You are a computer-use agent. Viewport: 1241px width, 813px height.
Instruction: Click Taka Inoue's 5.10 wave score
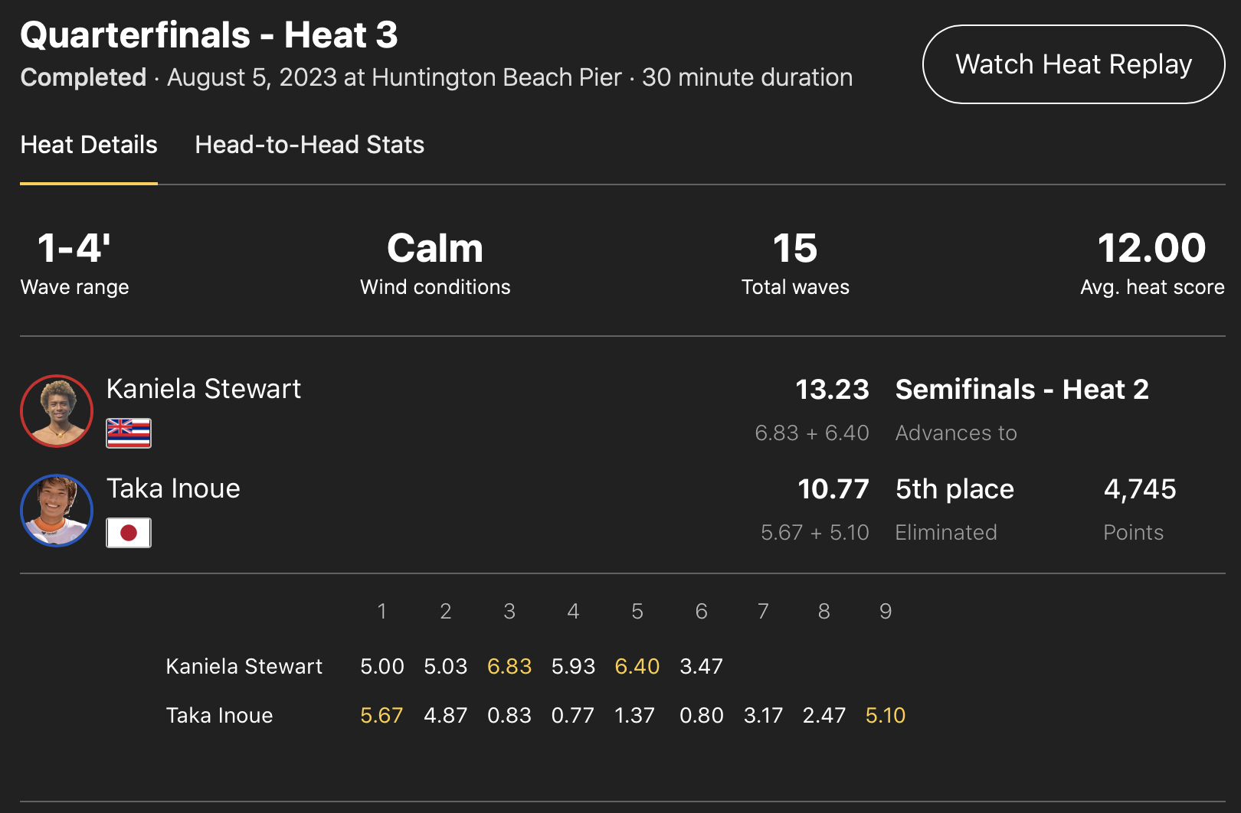(886, 716)
